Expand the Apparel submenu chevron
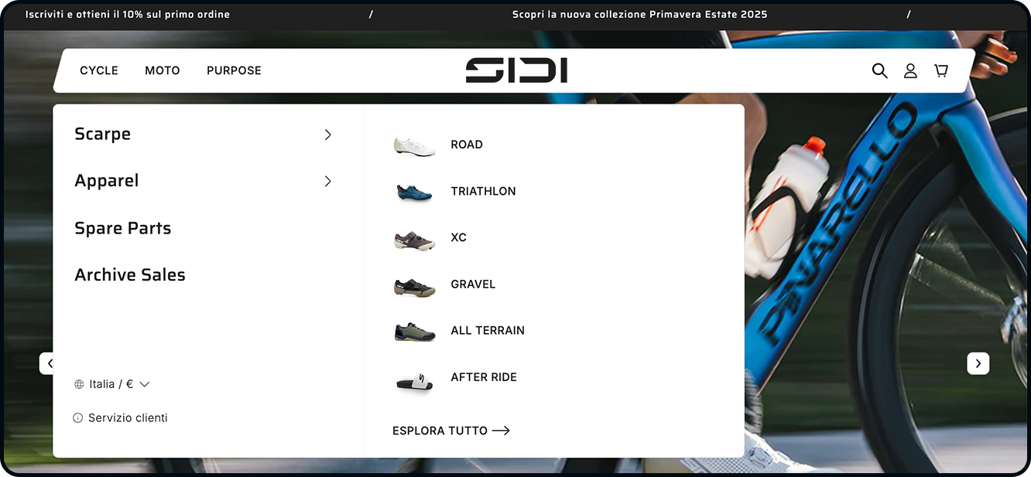 [327, 181]
